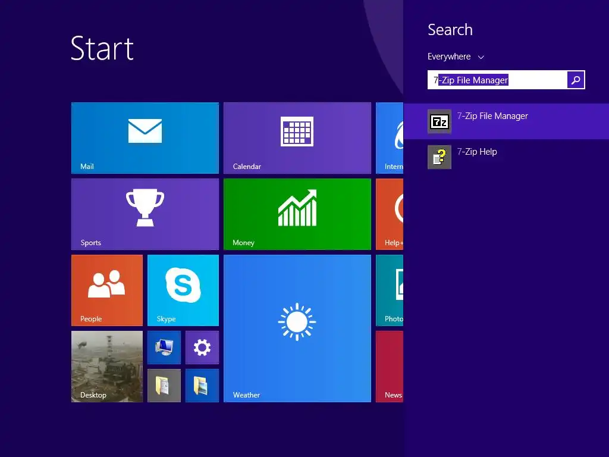The image size is (609, 457).
Task: Launch the Internet Explorer tile
Action: [390, 138]
